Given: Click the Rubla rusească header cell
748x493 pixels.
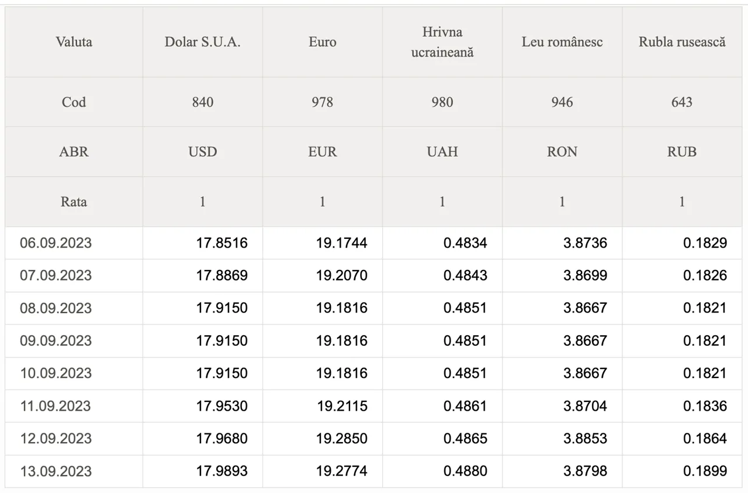Looking at the screenshot, I should (681, 42).
